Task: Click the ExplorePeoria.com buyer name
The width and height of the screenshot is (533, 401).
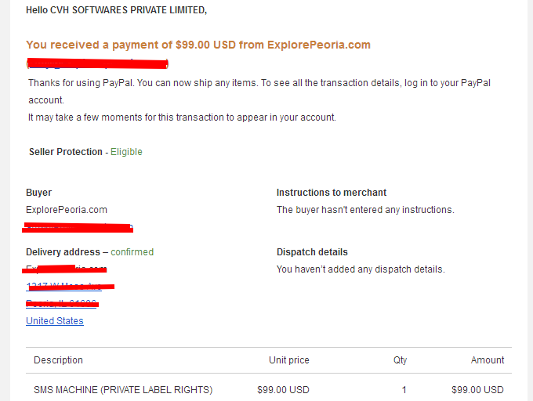Action: pos(67,210)
